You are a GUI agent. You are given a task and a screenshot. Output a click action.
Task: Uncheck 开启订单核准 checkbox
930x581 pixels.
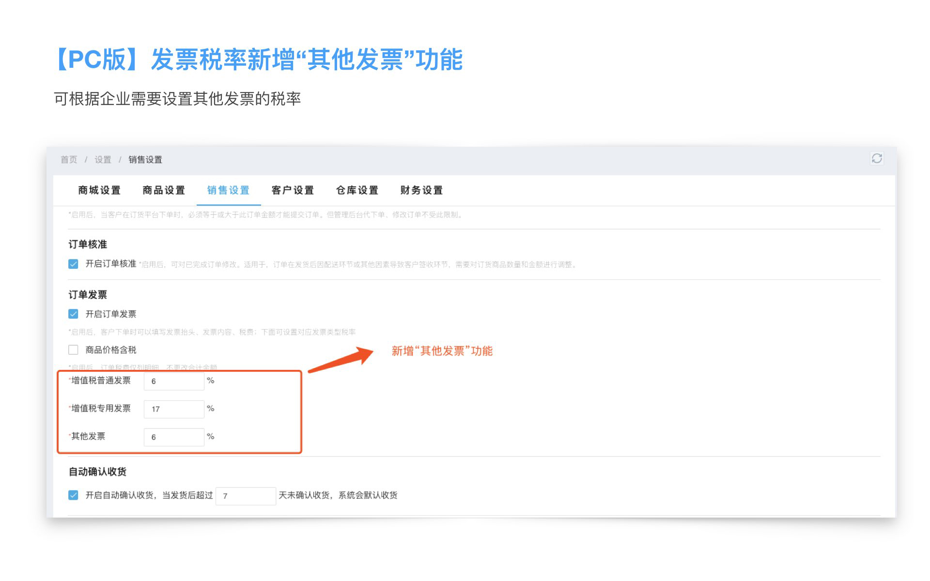[x=73, y=264]
